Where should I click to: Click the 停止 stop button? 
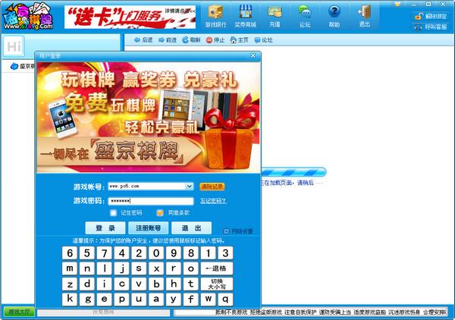[x=215, y=40]
